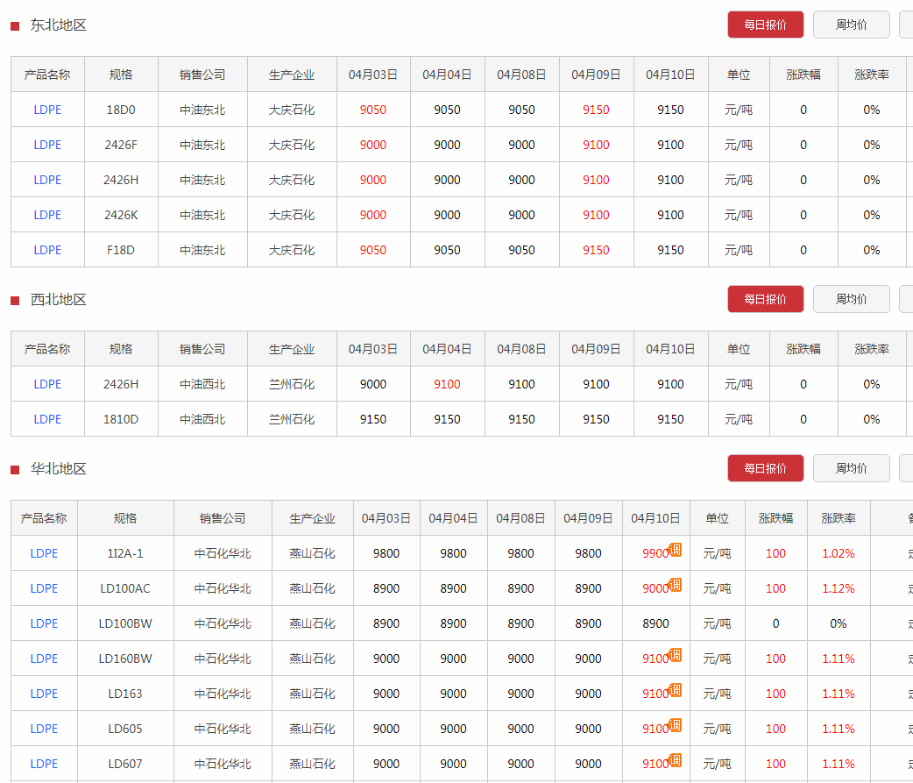Open LDPE link for LD160BW row
The height and width of the screenshot is (783, 913).
pos(44,658)
